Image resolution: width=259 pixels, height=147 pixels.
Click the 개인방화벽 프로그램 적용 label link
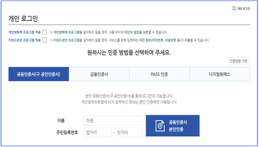coord(24,32)
